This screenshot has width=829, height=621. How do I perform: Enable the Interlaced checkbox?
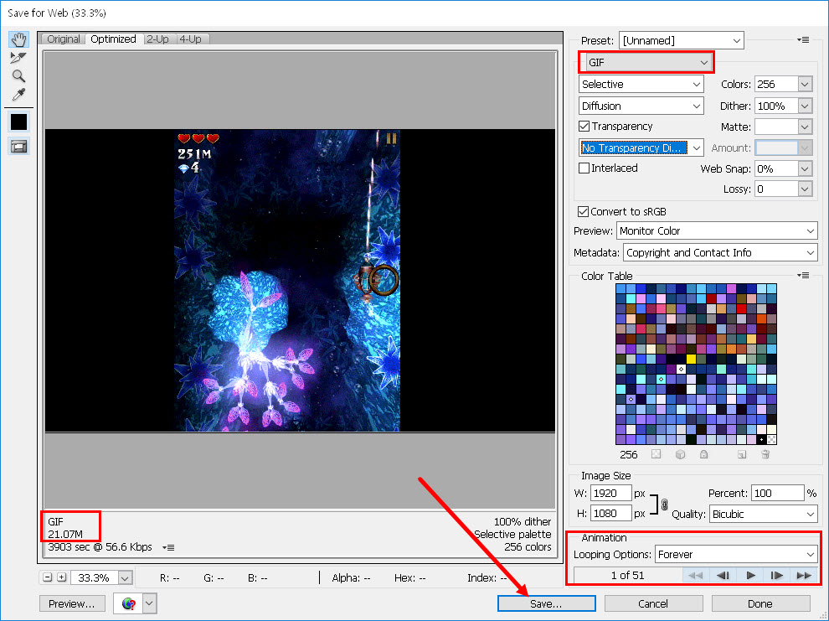click(x=584, y=168)
